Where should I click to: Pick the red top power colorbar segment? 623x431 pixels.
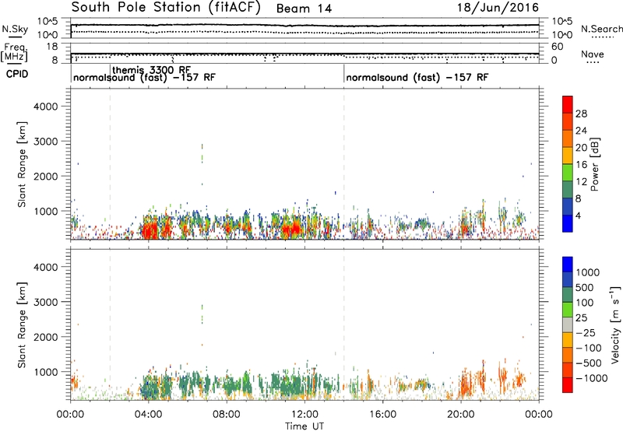click(568, 104)
